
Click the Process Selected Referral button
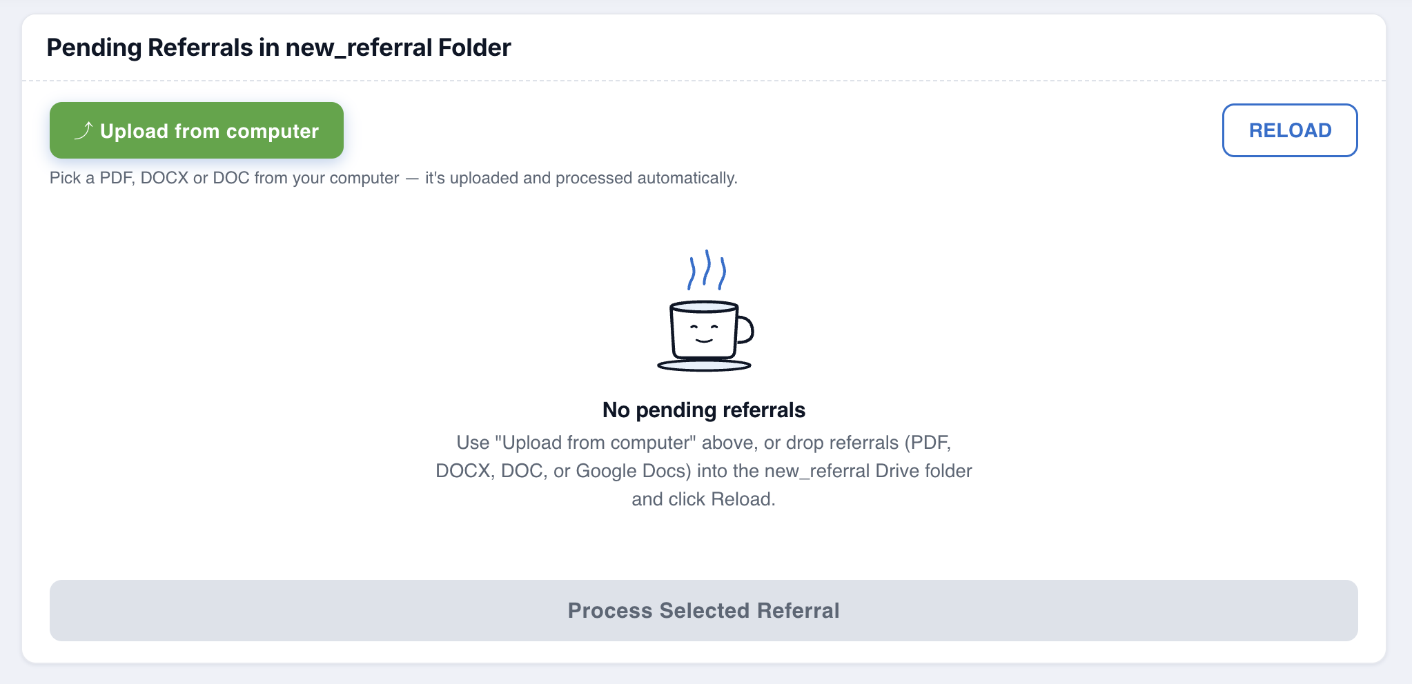click(x=704, y=610)
